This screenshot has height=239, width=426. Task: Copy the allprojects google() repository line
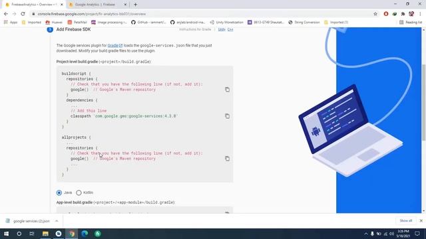click(x=227, y=159)
